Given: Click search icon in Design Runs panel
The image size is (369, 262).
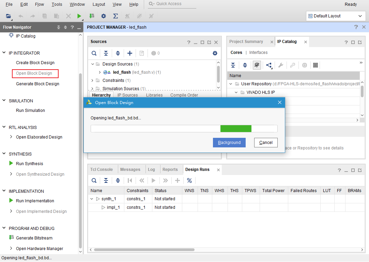Looking at the screenshot, I should pyautogui.click(x=94, y=180).
